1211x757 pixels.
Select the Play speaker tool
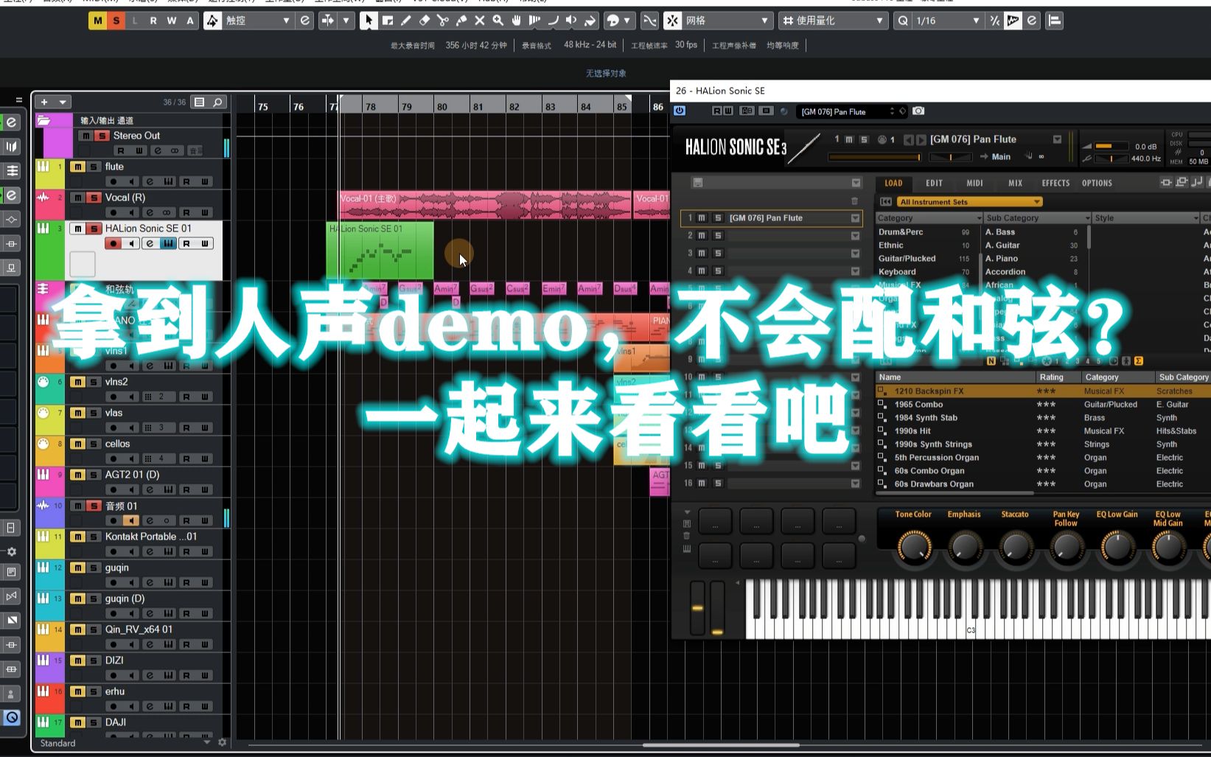click(572, 21)
